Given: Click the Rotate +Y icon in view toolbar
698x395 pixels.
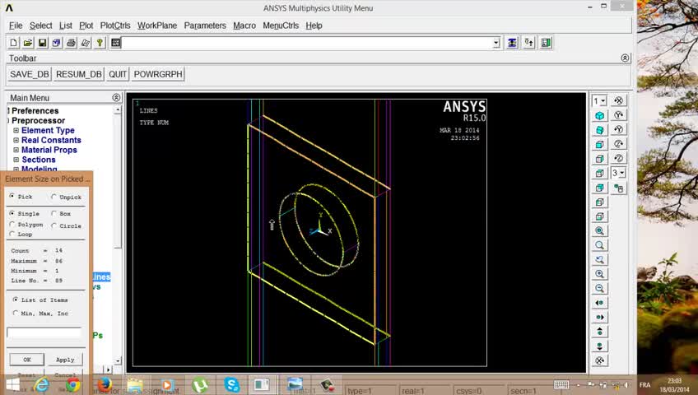Looking at the screenshot, I should (618, 115).
